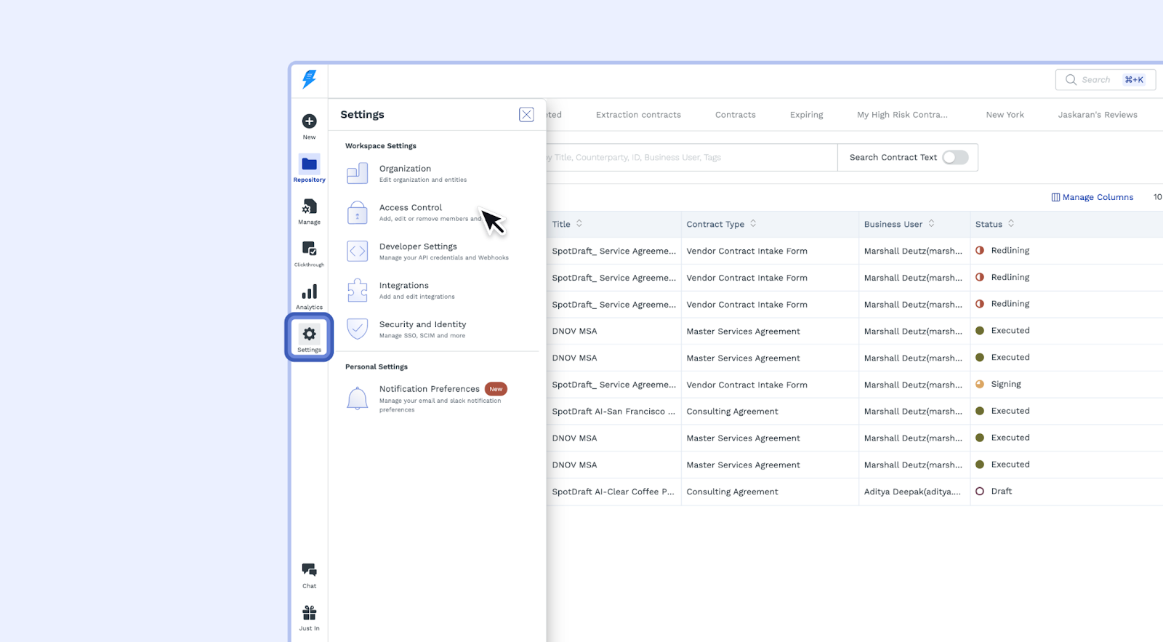Open the Analytics bar chart icon
The width and height of the screenshot is (1163, 642).
309,292
